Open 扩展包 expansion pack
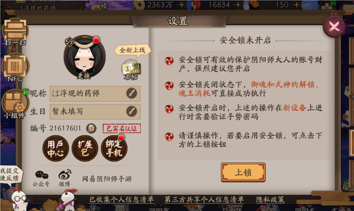The height and width of the screenshot is (211, 354). (x=85, y=148)
